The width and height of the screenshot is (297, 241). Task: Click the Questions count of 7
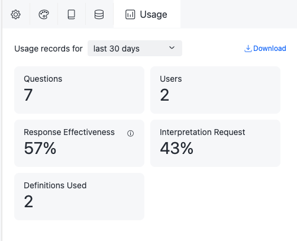coord(28,95)
